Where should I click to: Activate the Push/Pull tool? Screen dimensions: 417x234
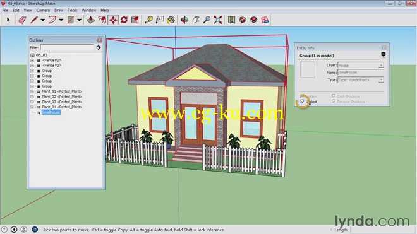[91, 20]
